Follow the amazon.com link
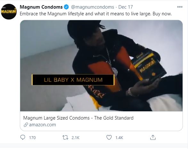188x149 pixels. tap(43, 125)
